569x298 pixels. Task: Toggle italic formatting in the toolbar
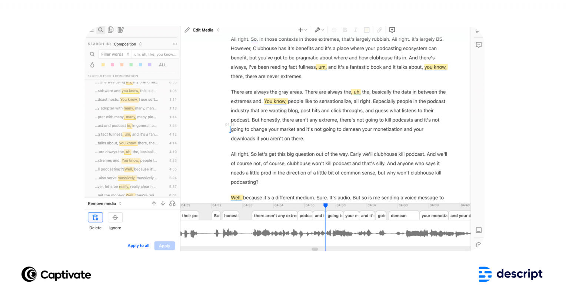355,30
